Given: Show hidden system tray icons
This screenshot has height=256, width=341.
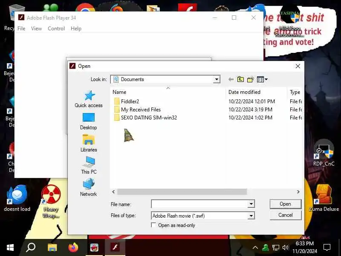Looking at the screenshot, I should click(255, 247).
